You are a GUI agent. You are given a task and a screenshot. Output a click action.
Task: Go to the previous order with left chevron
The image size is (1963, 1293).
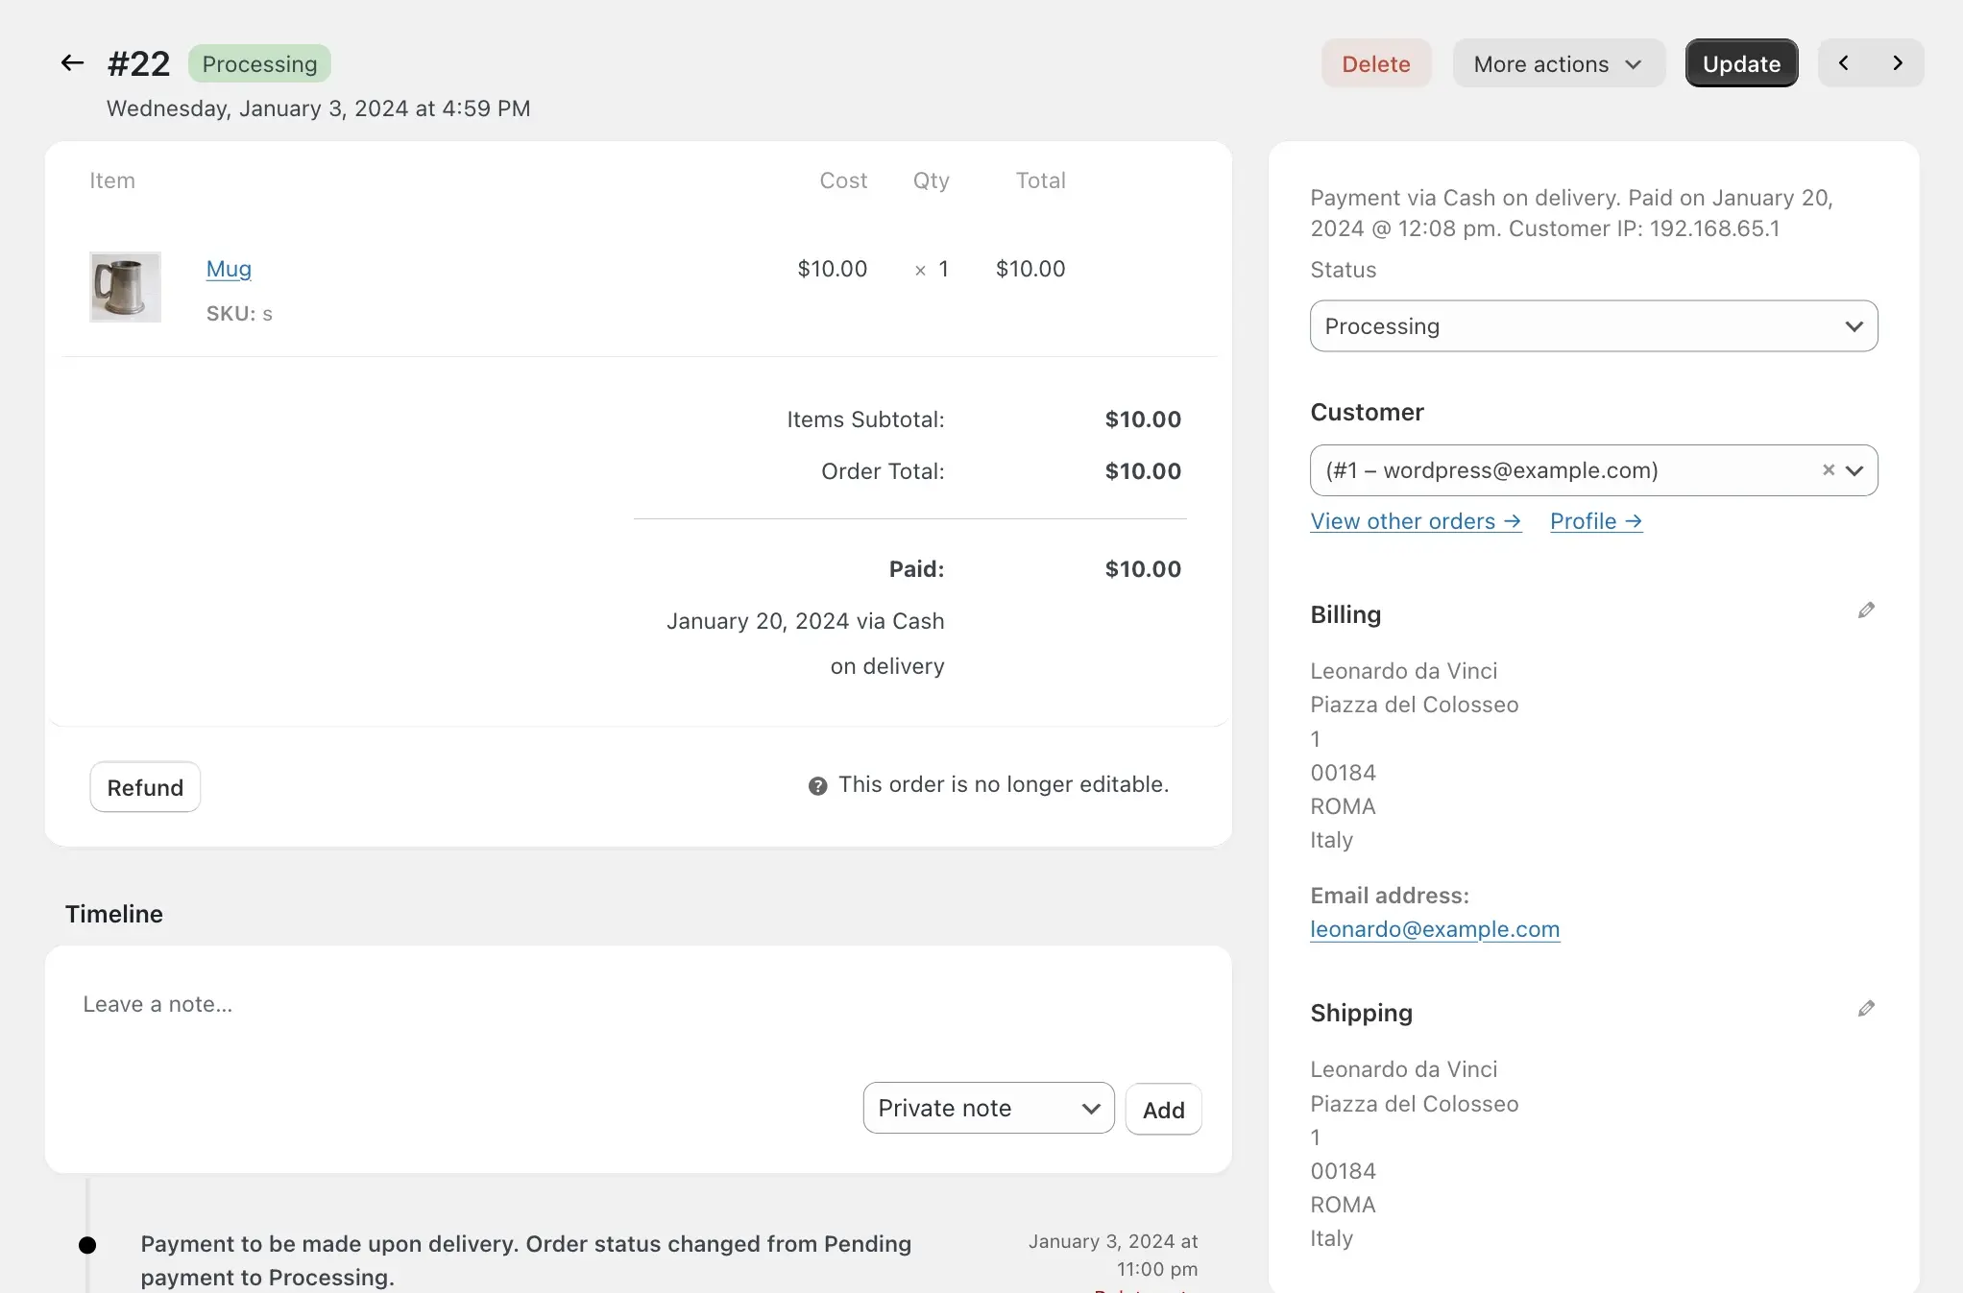(1844, 62)
